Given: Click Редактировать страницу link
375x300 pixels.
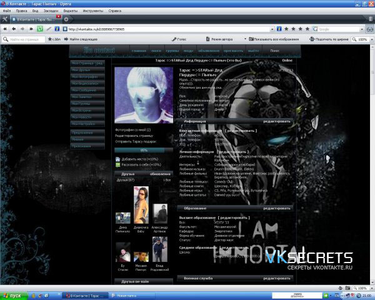Looking at the screenshot, I should pyautogui.click(x=134, y=136).
